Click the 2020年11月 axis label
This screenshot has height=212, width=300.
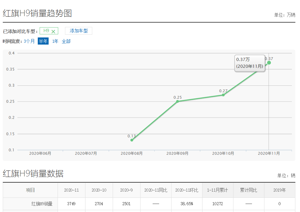pos(269,154)
